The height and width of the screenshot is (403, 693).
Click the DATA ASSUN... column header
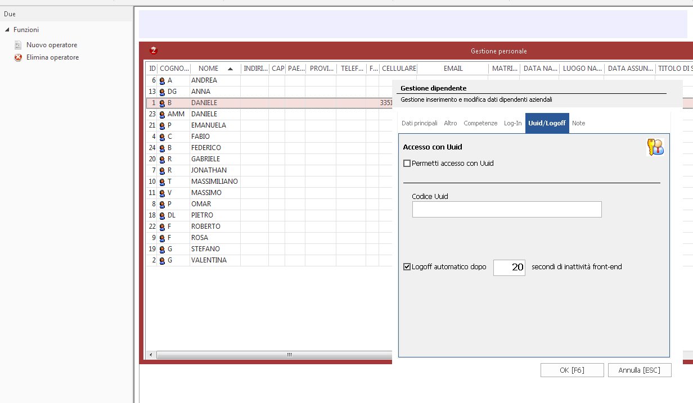pos(630,69)
